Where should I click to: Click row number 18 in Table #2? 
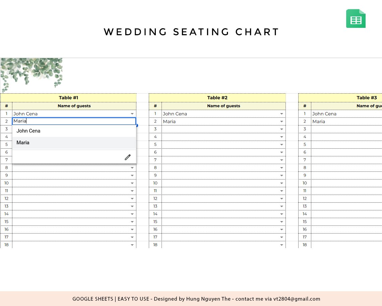[x=155, y=245]
